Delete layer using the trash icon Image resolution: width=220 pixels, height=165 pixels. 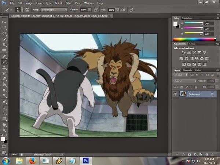(x=212, y=154)
